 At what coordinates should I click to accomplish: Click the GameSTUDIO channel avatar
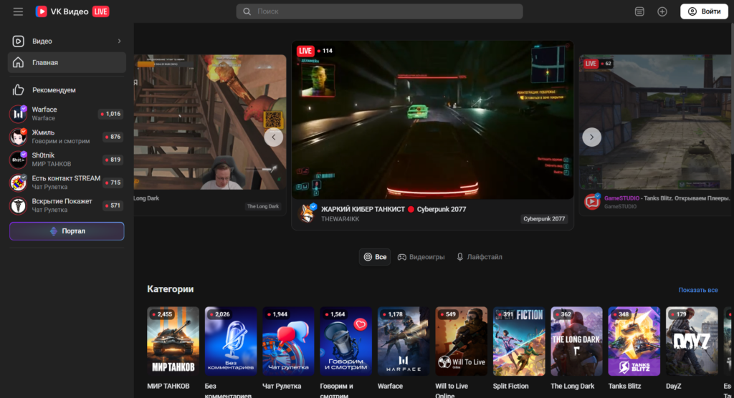(591, 202)
